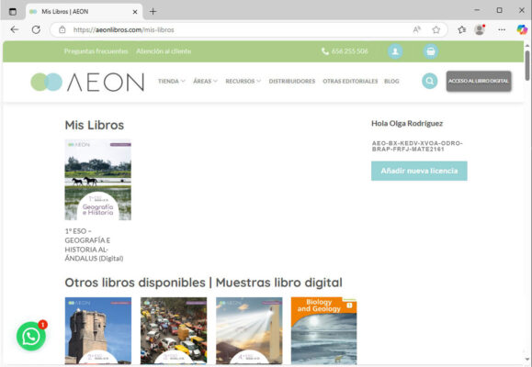
Task: Expand the ÁREAS dropdown menu
Action: (x=205, y=82)
